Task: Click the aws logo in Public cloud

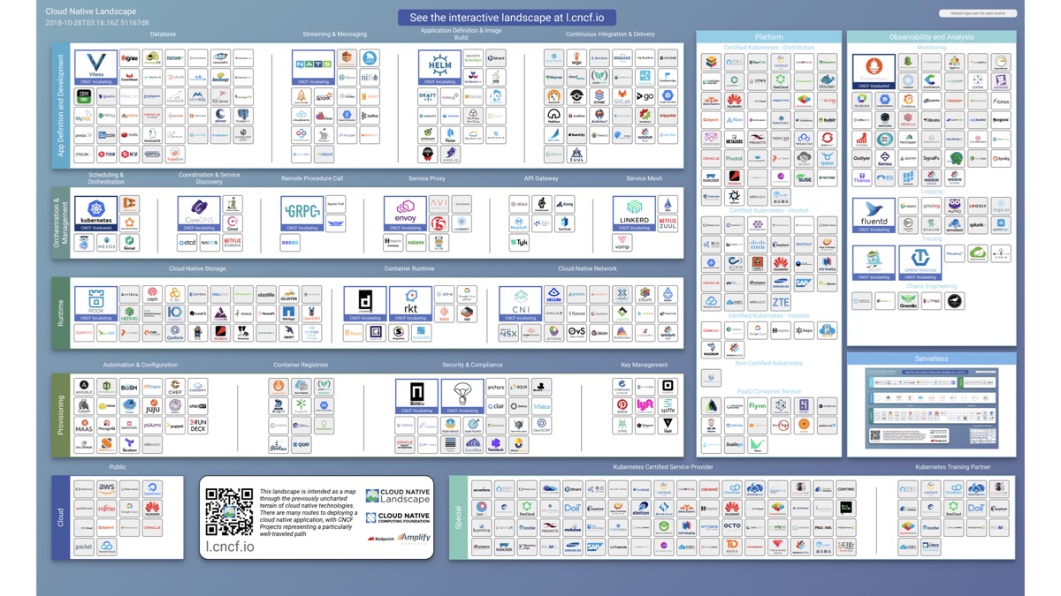Action: coord(106,488)
